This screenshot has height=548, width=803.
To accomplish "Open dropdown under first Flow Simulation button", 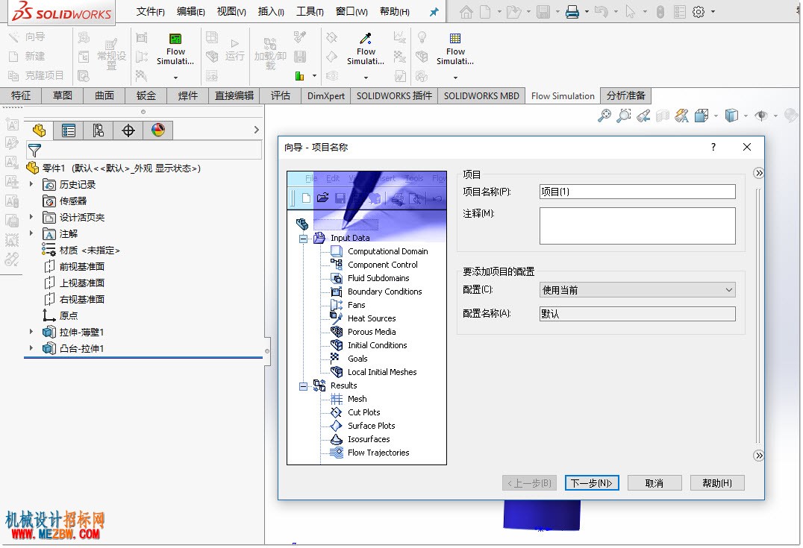I will [x=175, y=78].
